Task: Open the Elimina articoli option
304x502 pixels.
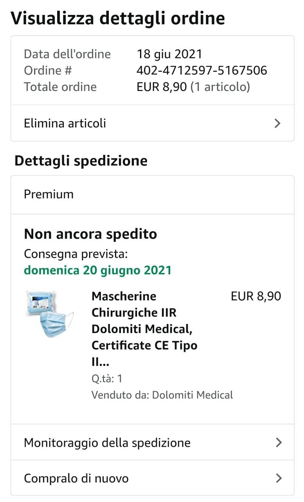Action: [x=65, y=124]
